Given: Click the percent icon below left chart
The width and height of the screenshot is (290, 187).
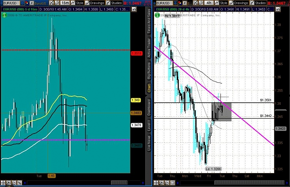Looking at the screenshot, I should tap(19, 183).
